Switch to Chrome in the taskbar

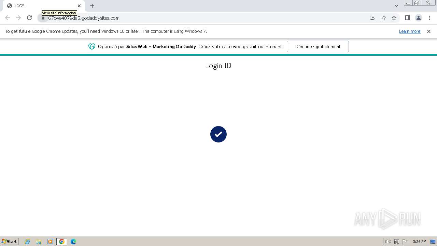click(x=62, y=242)
